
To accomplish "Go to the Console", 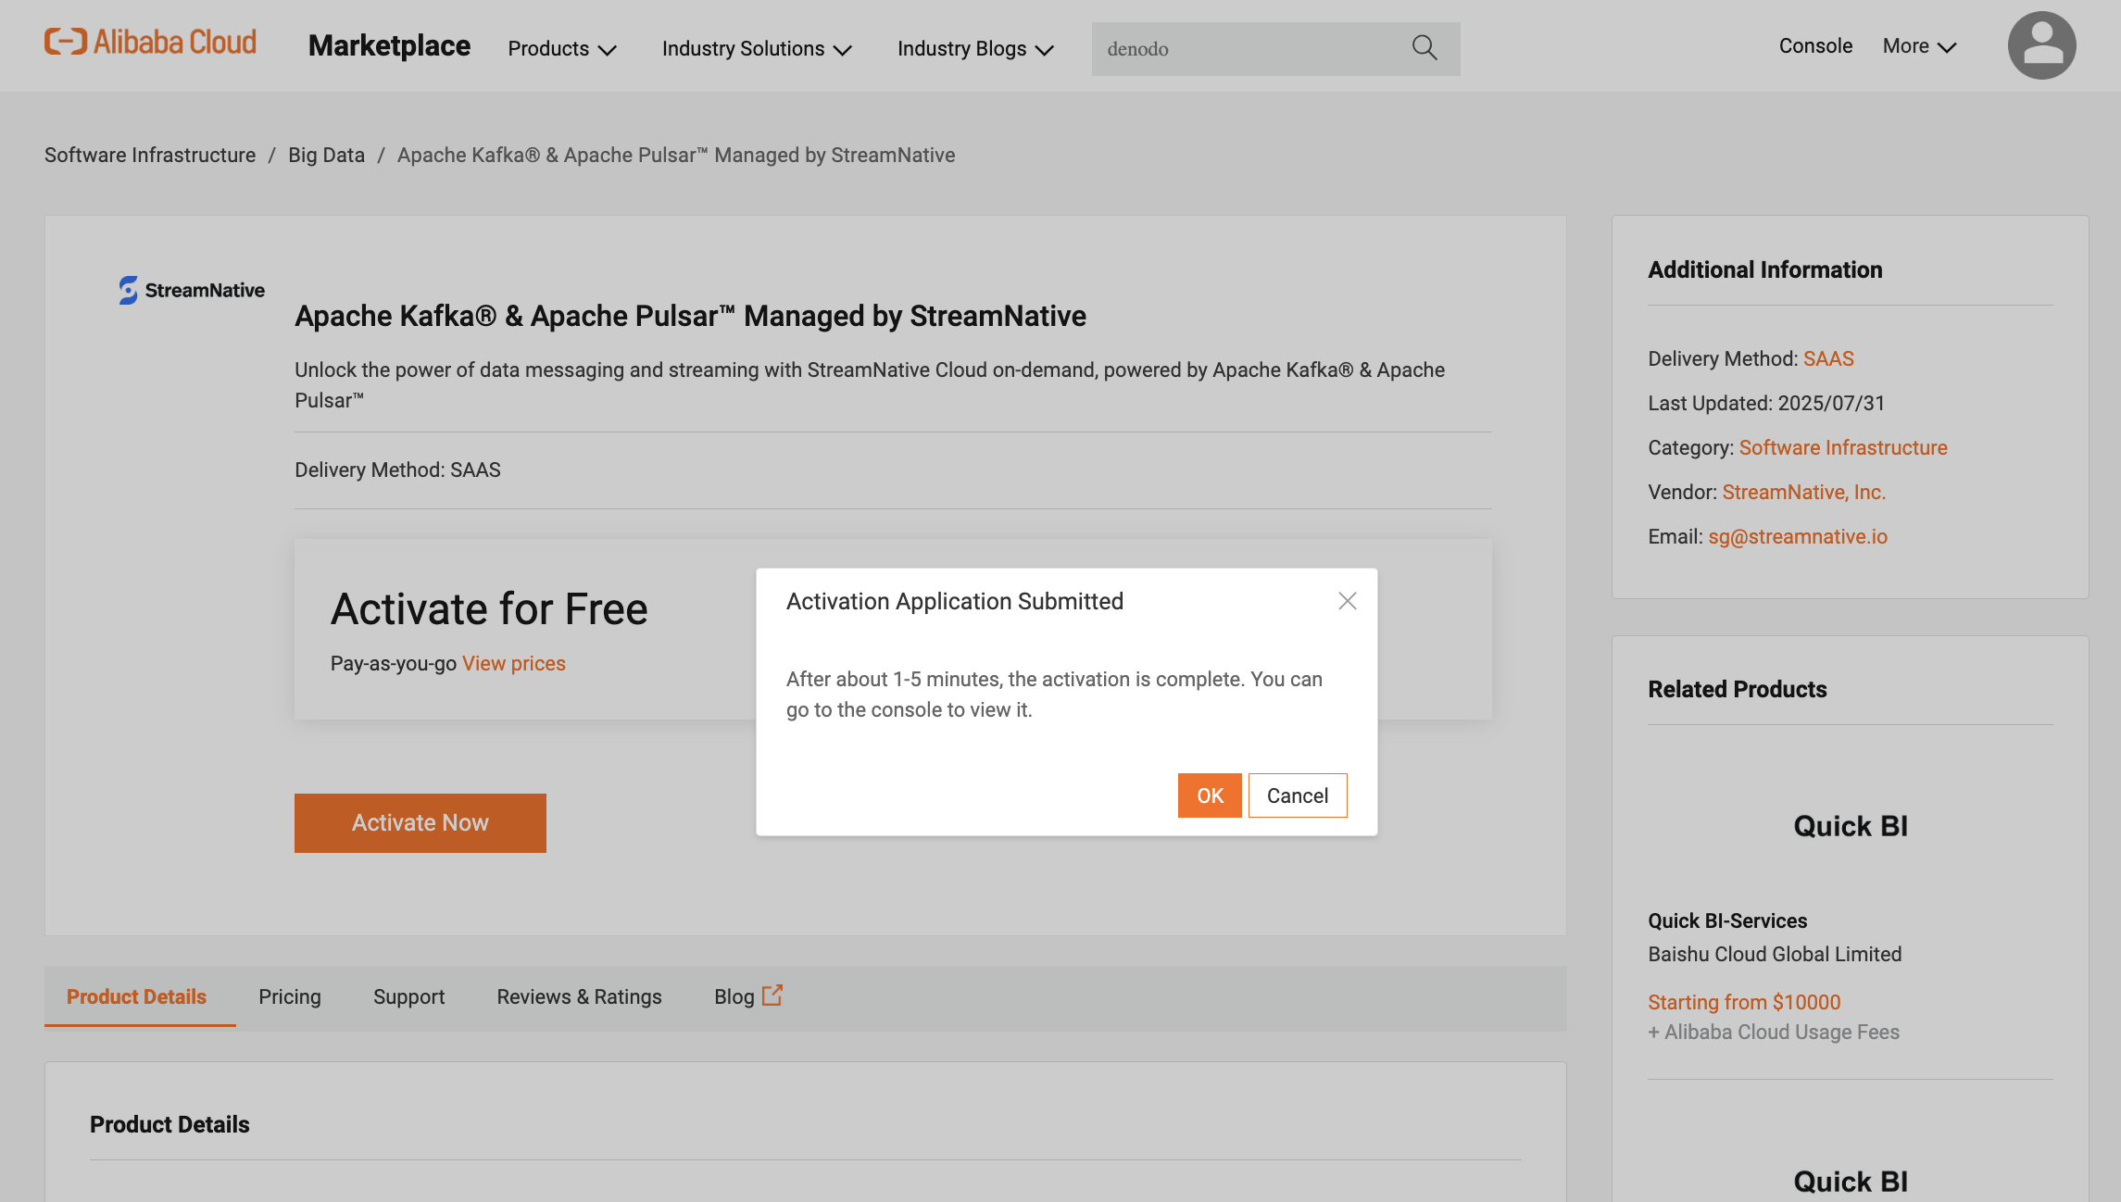I will [x=1815, y=46].
